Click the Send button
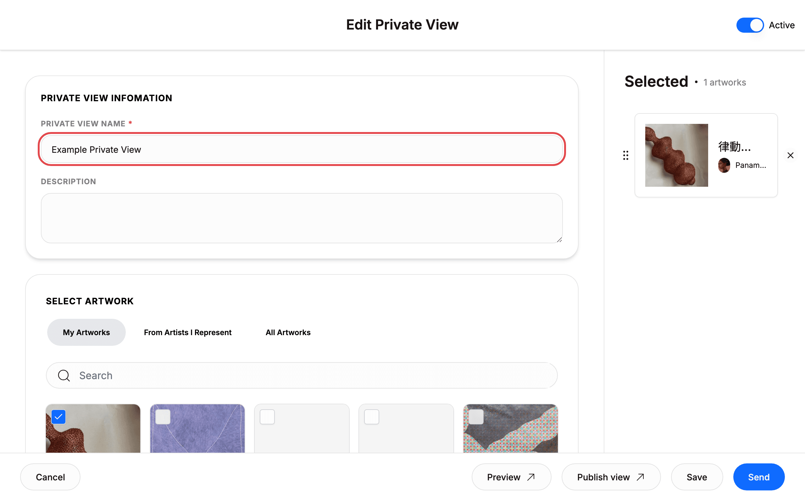 (759, 477)
